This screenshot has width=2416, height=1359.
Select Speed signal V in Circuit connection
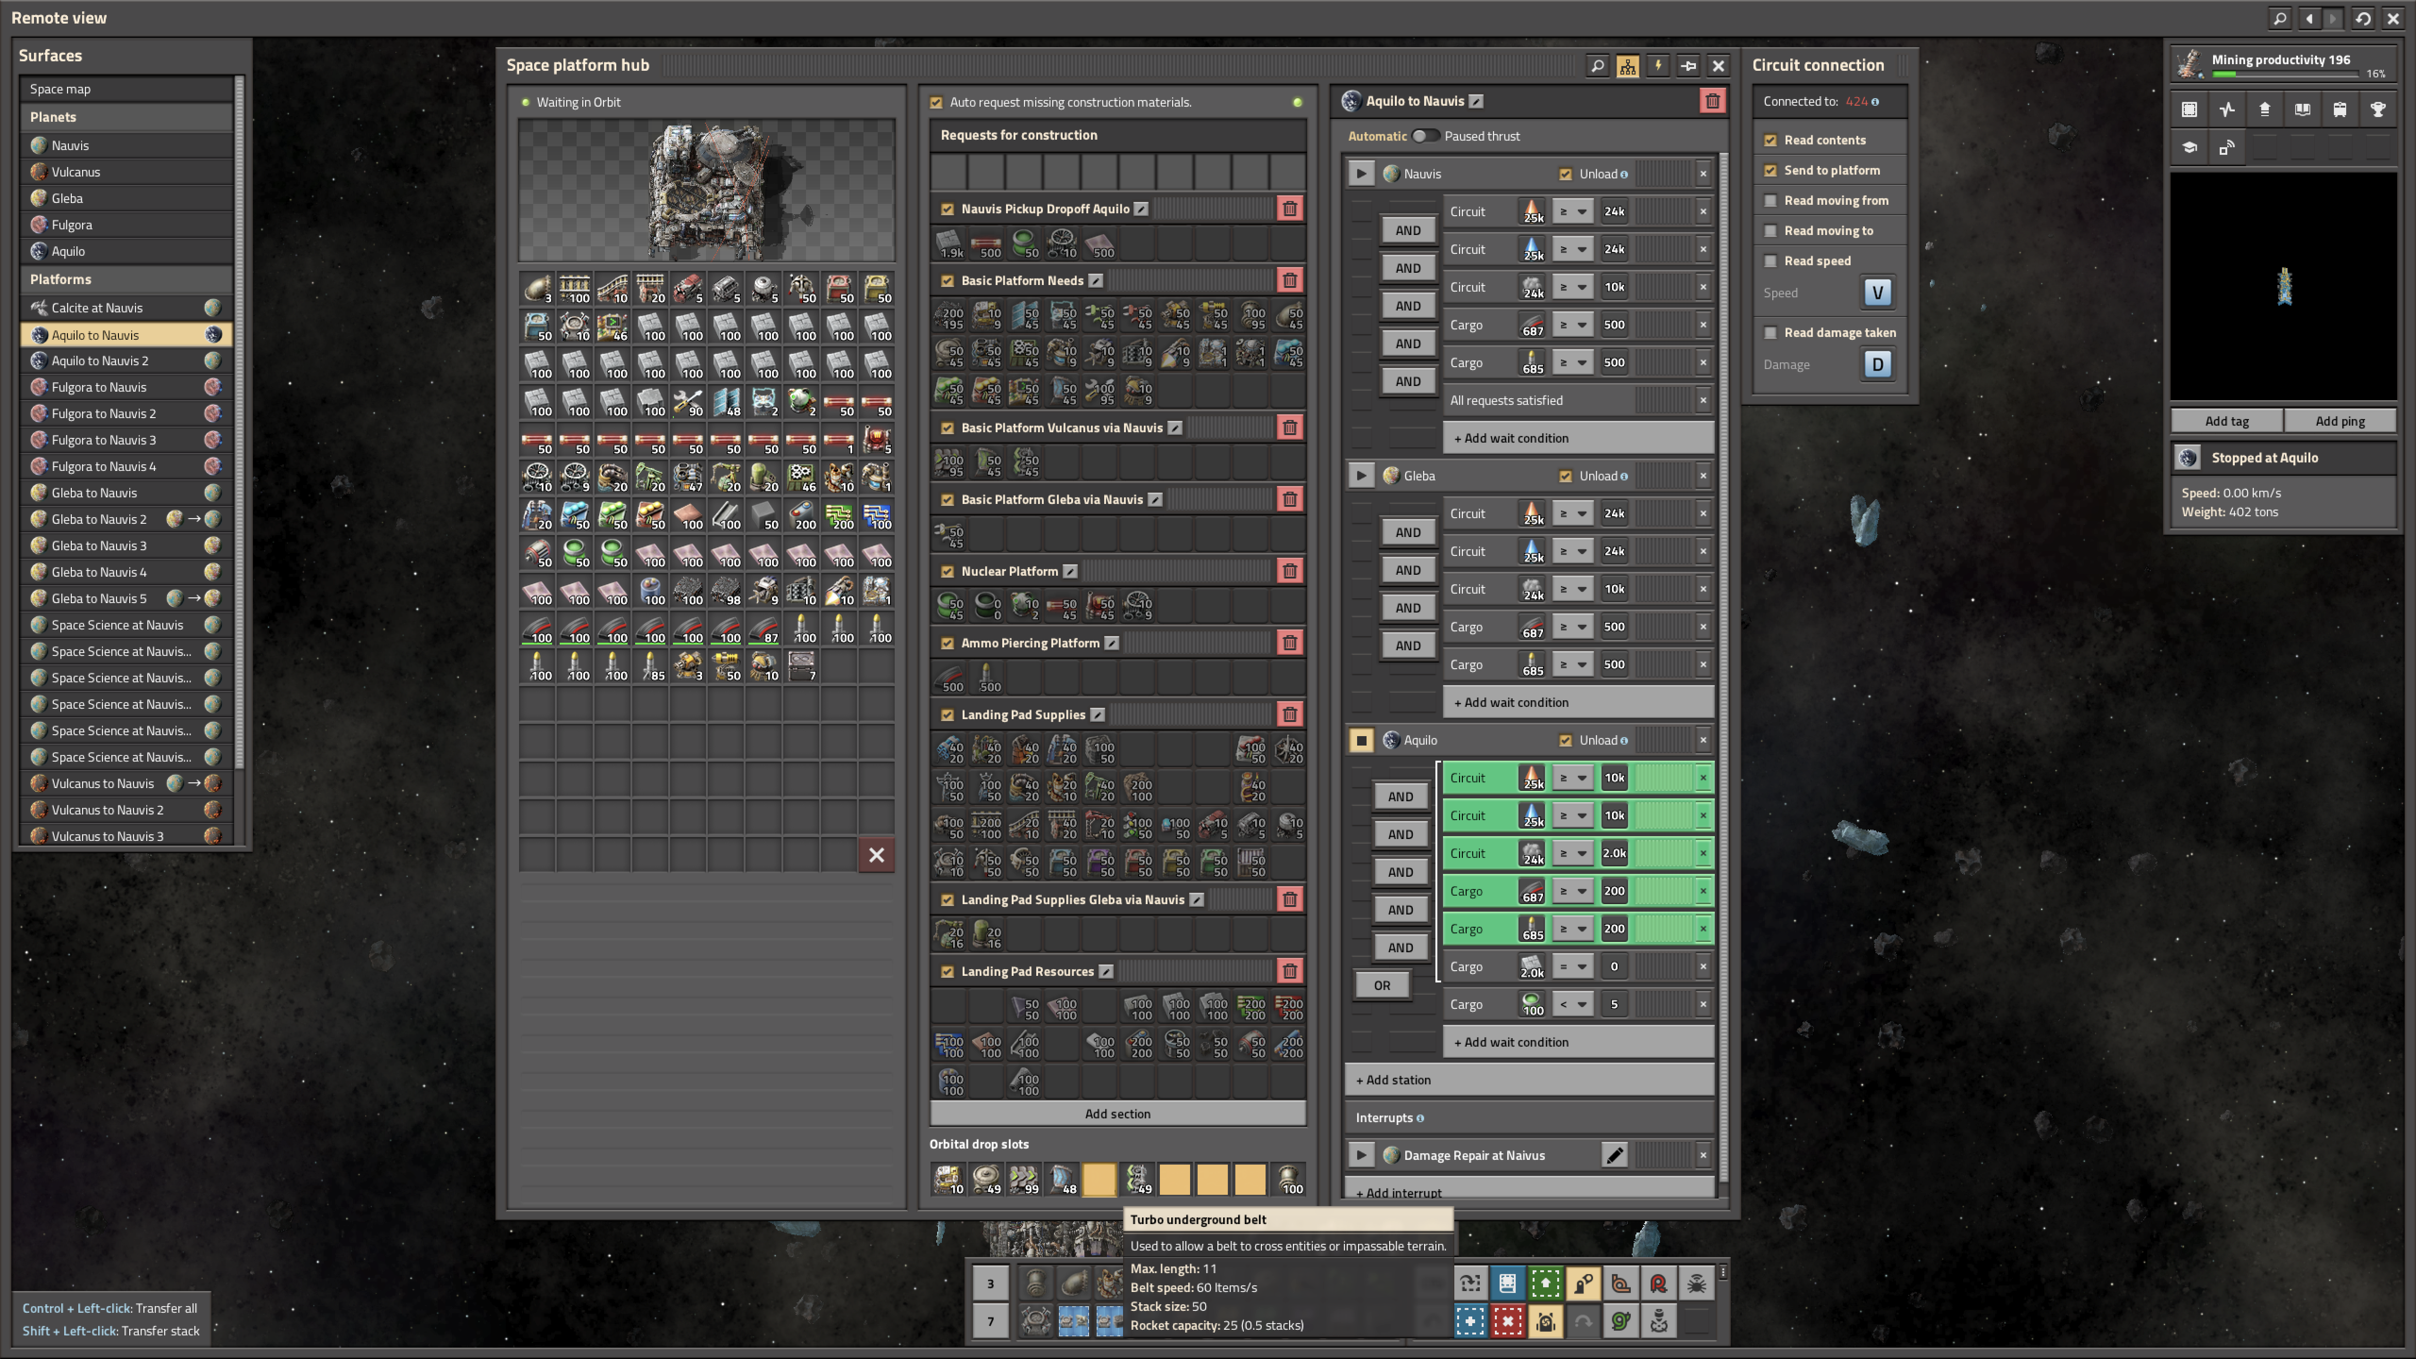(x=1877, y=293)
